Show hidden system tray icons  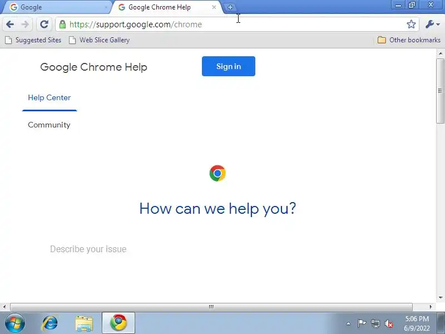(349, 323)
